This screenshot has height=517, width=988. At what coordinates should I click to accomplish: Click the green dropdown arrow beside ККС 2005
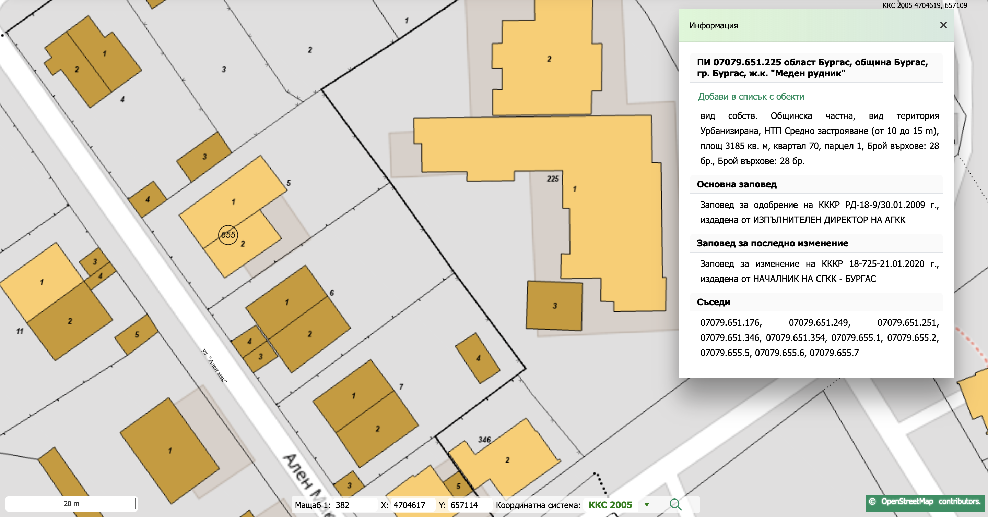click(647, 504)
